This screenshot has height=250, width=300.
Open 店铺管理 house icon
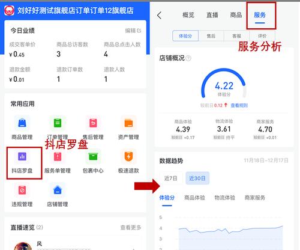[x=58, y=190]
